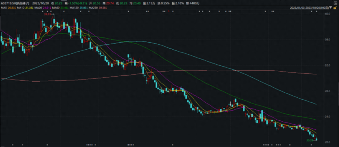
Task: Click the 39.93 high price marker
Action: [48, 14]
